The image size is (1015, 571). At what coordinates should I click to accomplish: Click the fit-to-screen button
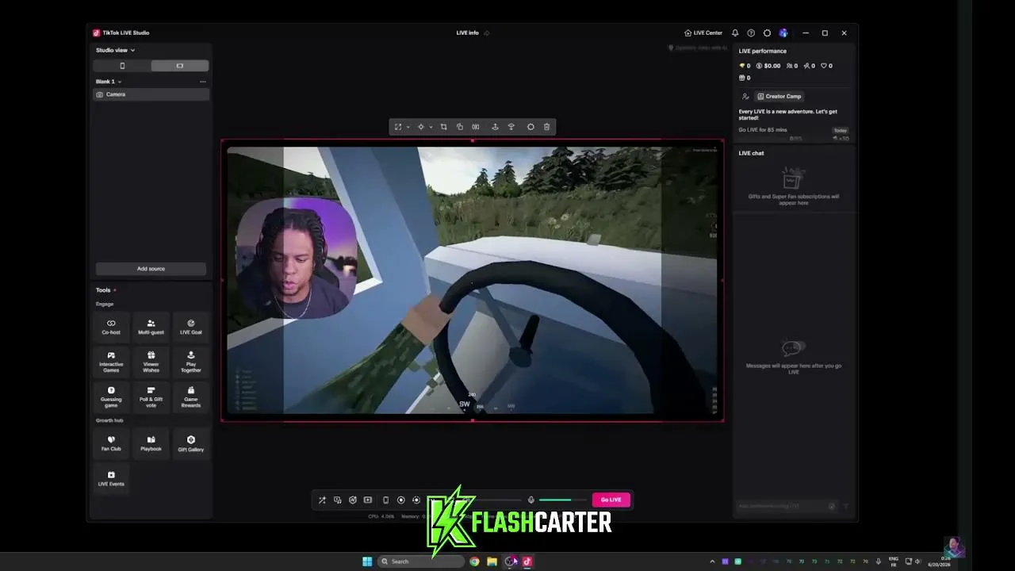pos(398,127)
